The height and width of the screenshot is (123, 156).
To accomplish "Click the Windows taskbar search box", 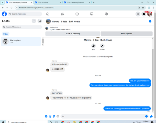I will [x=27, y=122].
